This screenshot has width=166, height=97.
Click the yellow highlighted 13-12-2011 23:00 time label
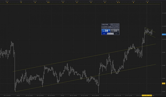point(147,95)
